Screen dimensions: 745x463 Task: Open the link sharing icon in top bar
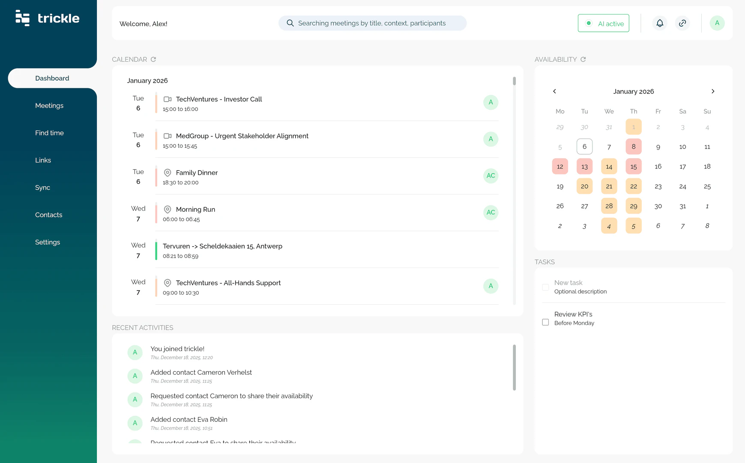pos(682,23)
